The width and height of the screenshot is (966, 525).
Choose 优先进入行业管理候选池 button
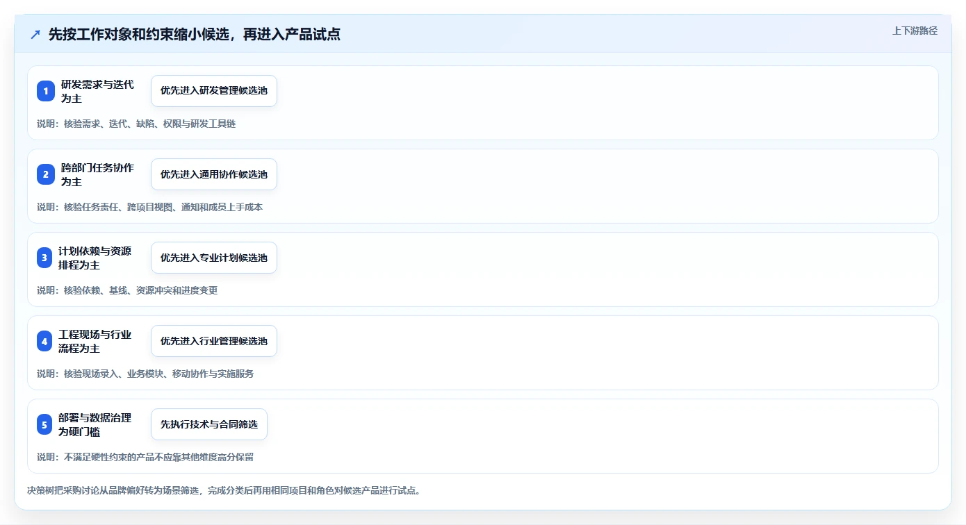click(x=214, y=341)
